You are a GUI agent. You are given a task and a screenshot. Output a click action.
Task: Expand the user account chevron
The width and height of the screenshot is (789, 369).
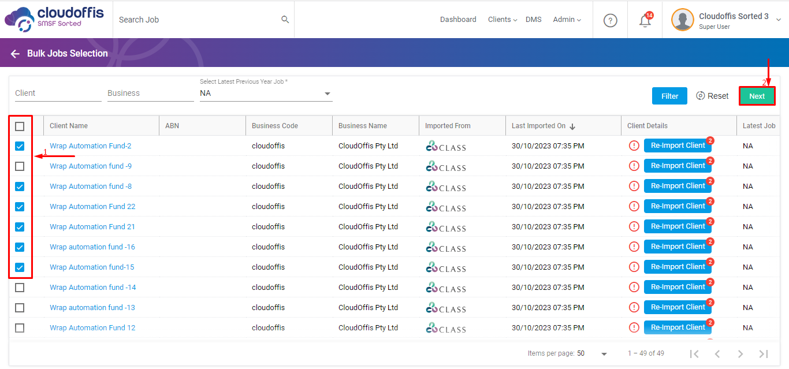pyautogui.click(x=779, y=20)
